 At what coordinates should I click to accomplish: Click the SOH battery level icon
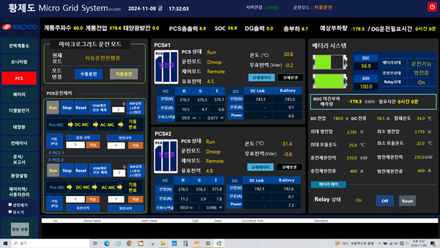tap(330, 81)
